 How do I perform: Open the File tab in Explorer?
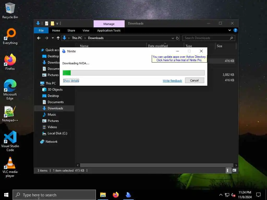pyautogui.click(x=41, y=30)
